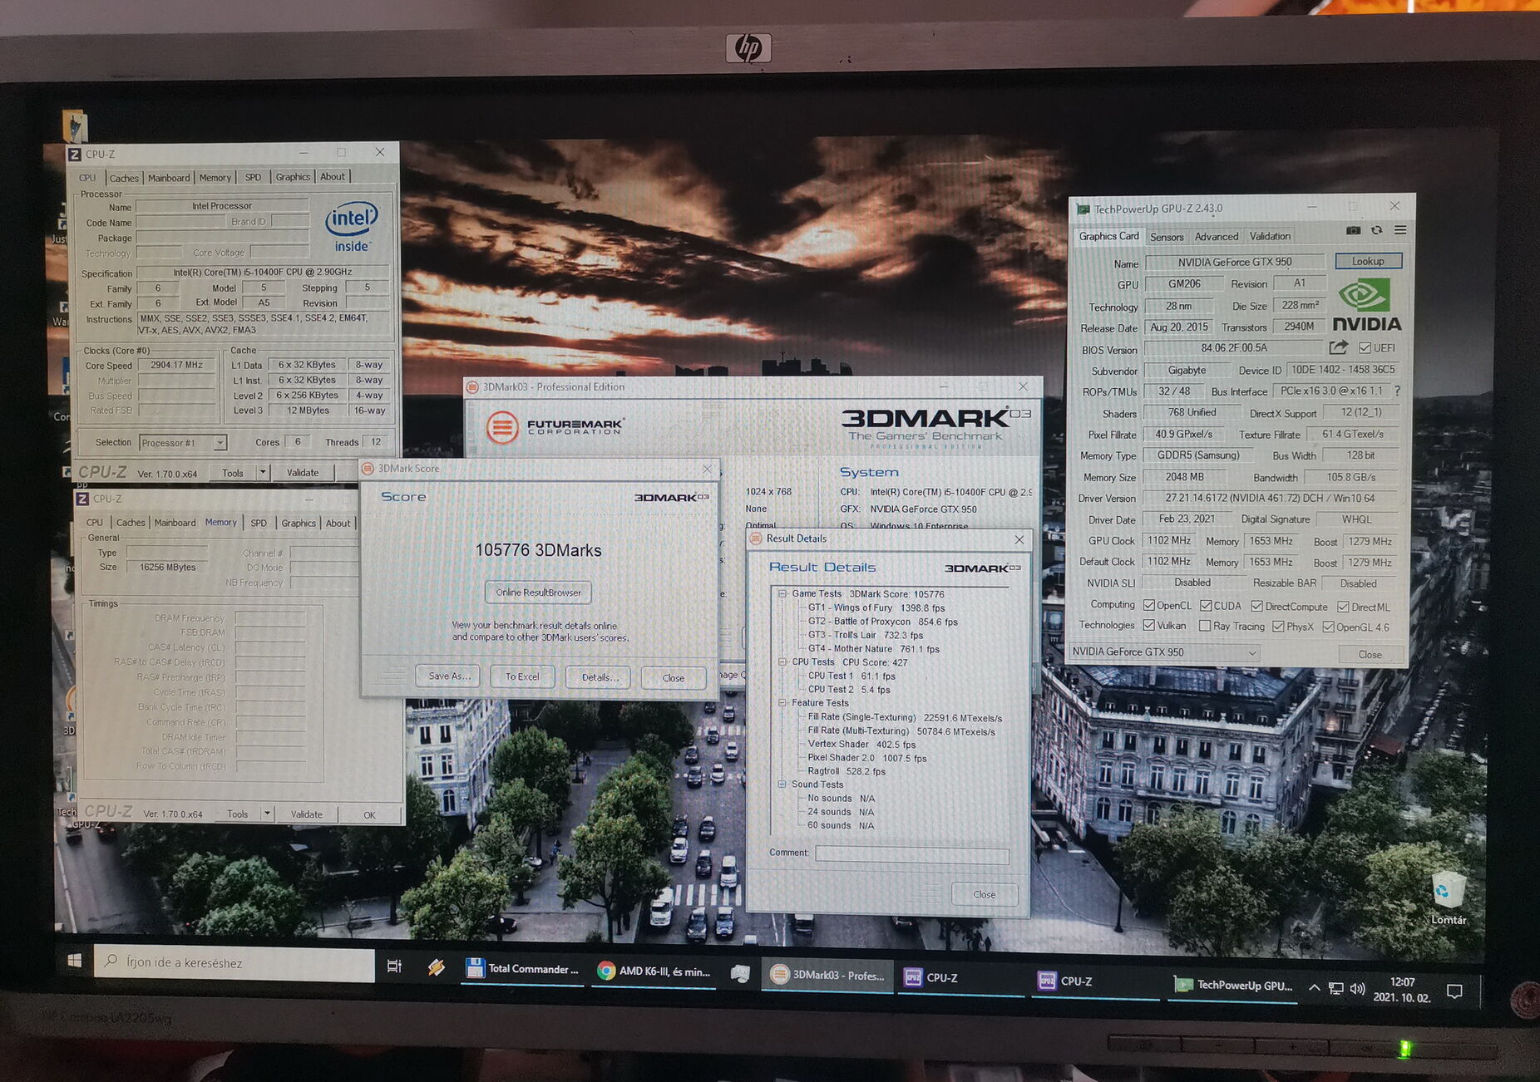Open Mainboard tab in upper CPU-Z

click(x=169, y=178)
